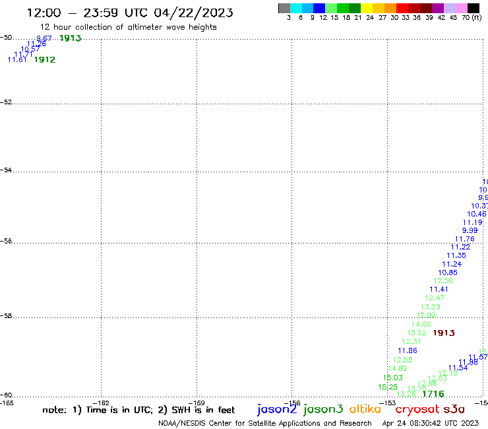
Task: Click the NOAA/NESDIS credit line
Action: point(265,424)
